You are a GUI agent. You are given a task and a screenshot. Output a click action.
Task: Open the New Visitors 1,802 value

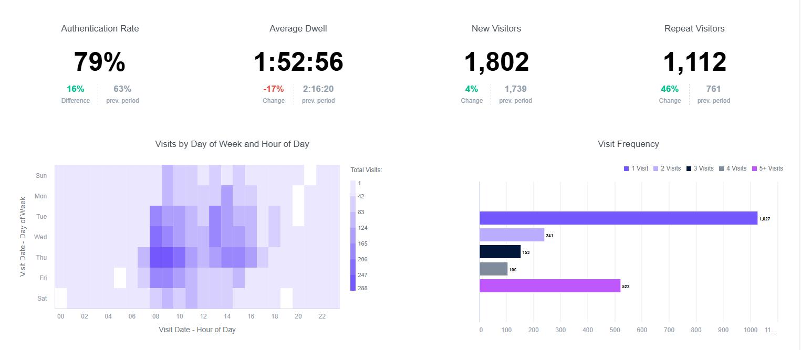click(x=496, y=62)
